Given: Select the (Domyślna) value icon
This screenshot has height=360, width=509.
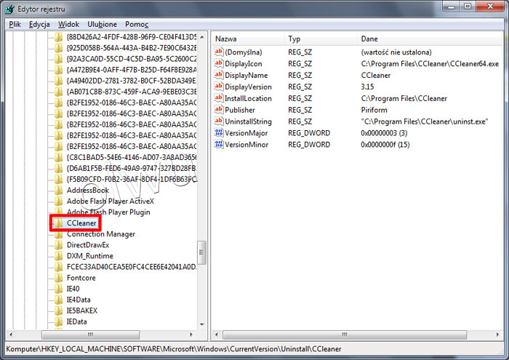Looking at the screenshot, I should 219,52.
